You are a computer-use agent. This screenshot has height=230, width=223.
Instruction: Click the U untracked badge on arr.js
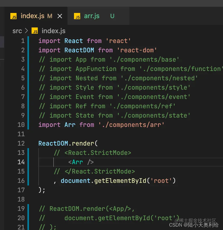pyautogui.click(x=112, y=16)
